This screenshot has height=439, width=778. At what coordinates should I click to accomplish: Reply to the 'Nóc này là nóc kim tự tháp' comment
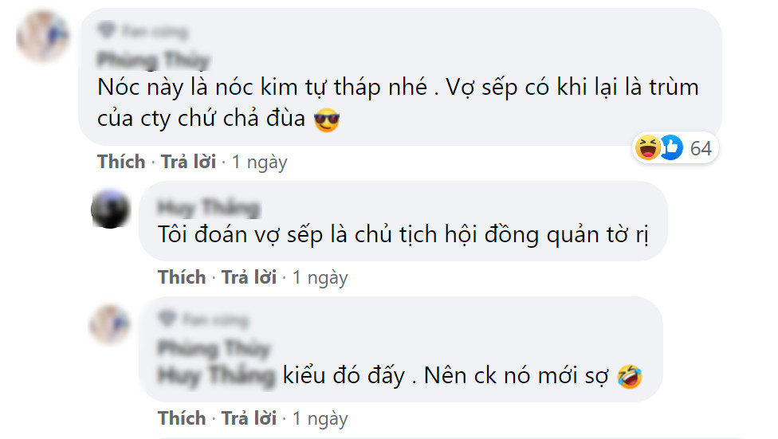click(x=189, y=162)
